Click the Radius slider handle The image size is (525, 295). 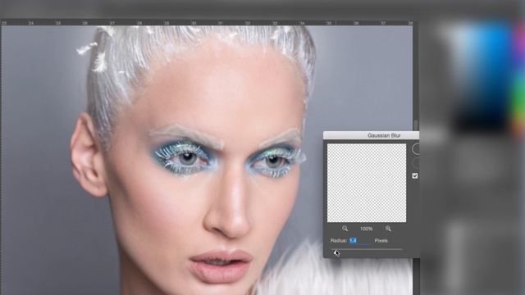336,252
